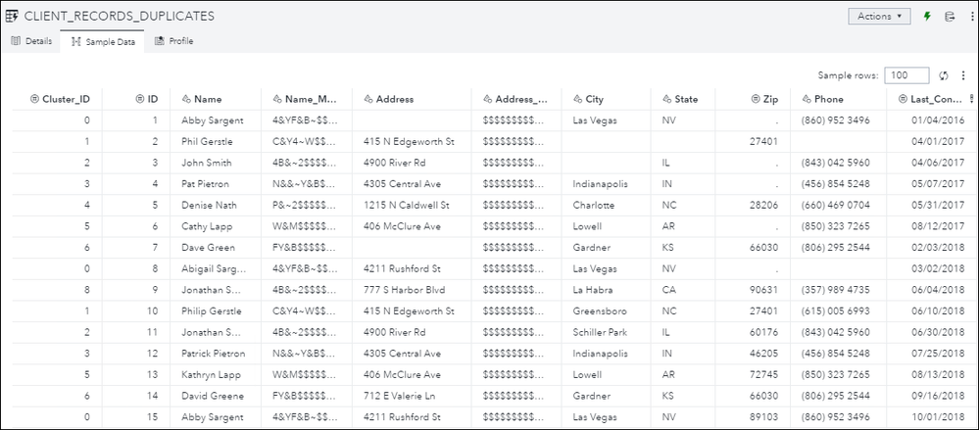Click the Cluster_ID column header
Viewport: 979px width, 430px height.
coord(58,99)
